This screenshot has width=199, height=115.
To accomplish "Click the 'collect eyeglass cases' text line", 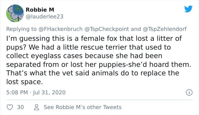I will [84, 56].
